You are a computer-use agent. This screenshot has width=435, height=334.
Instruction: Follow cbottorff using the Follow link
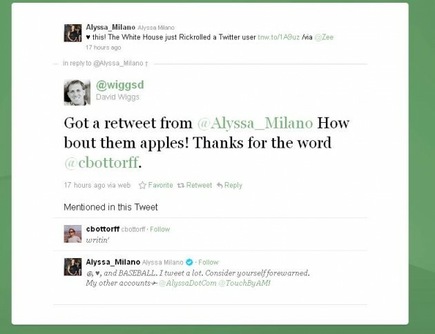pyautogui.click(x=159, y=229)
